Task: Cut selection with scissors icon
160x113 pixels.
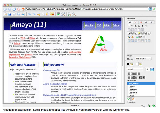Action: click(x=39, y=14)
